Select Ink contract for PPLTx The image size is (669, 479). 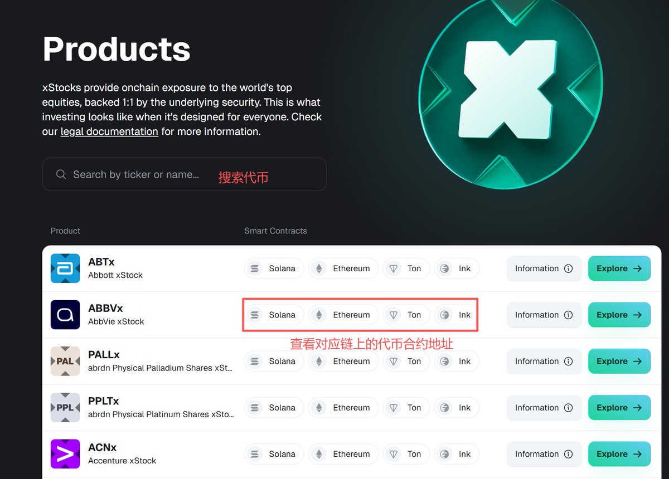tap(457, 408)
